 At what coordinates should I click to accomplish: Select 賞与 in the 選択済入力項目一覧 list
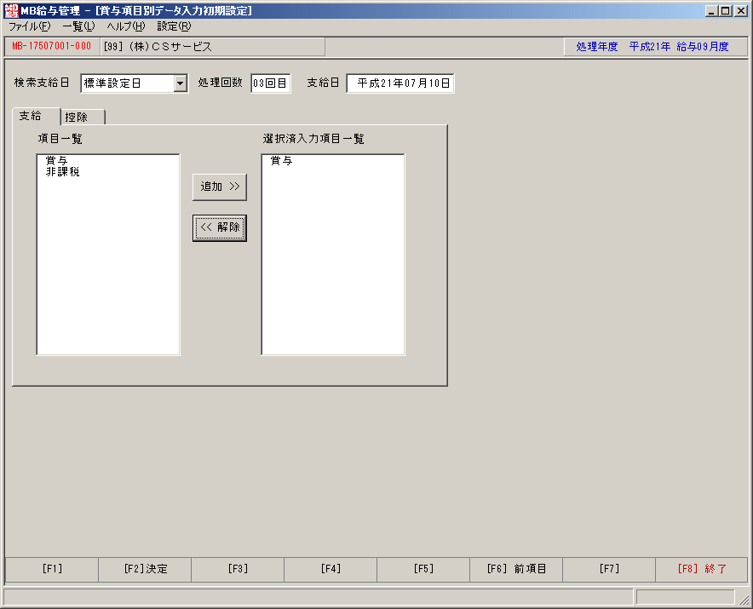pos(281,161)
